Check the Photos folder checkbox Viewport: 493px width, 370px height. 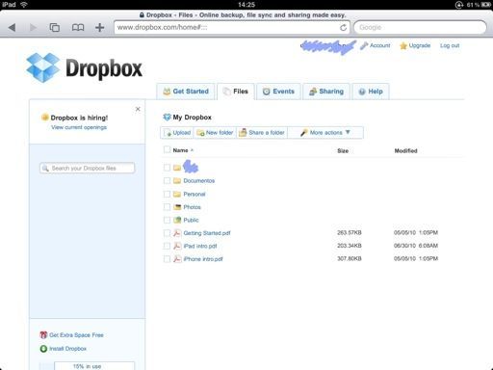(167, 207)
